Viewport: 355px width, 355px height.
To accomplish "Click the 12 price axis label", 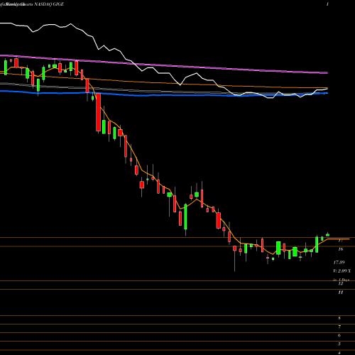I will (x=341, y=283).
